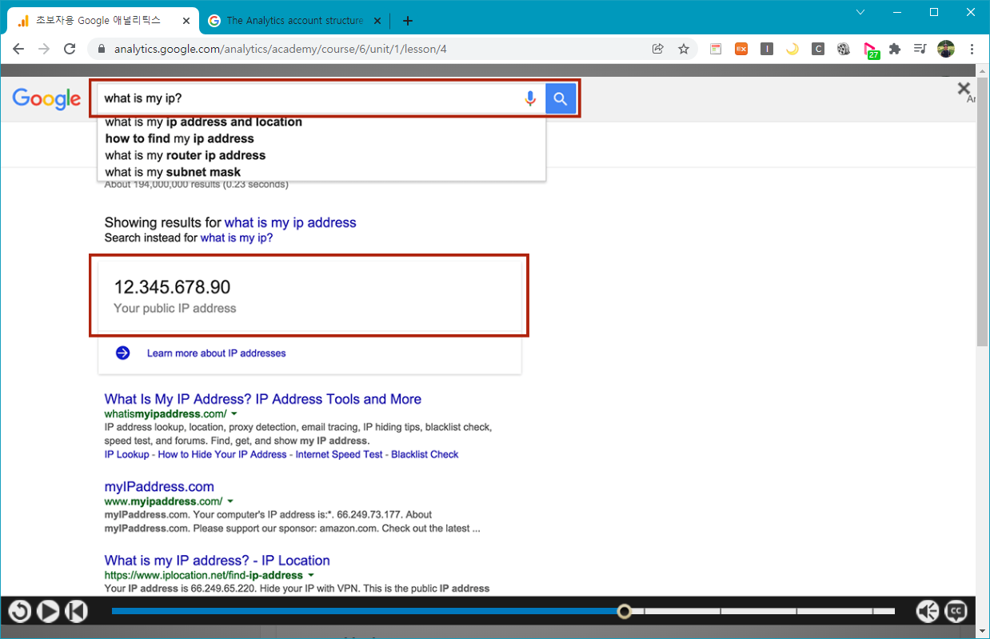Click the yellow moon extension icon
This screenshot has width=990, height=639.
click(x=792, y=49)
